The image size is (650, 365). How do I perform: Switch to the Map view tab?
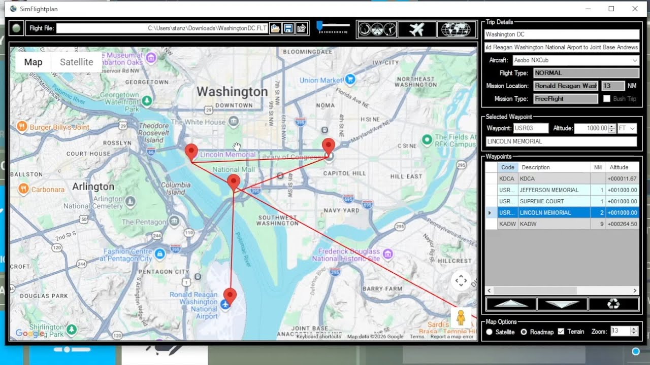click(33, 62)
